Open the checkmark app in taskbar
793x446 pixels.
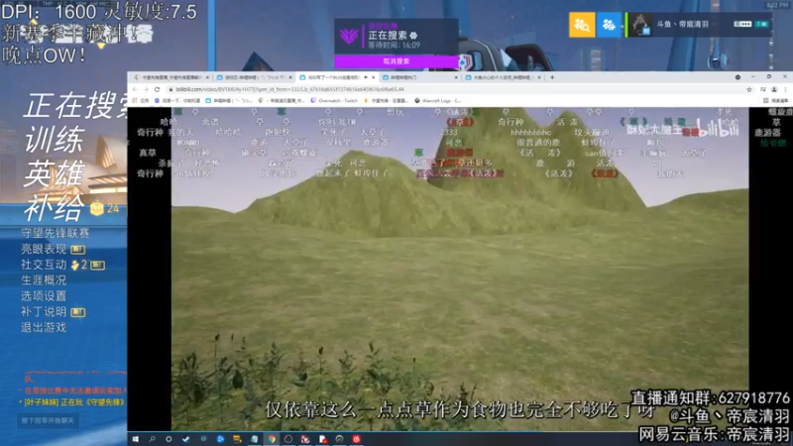point(185,439)
